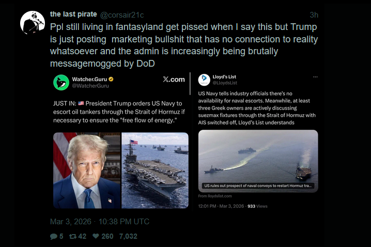The width and height of the screenshot is (371, 247).
Task: Click the last pirate profile avatar
Action: [x=32, y=23]
